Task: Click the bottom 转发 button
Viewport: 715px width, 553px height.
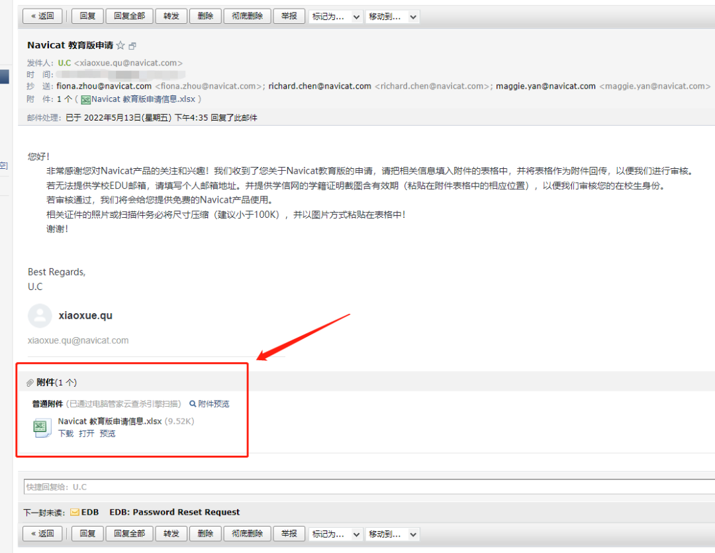Action: [x=171, y=533]
